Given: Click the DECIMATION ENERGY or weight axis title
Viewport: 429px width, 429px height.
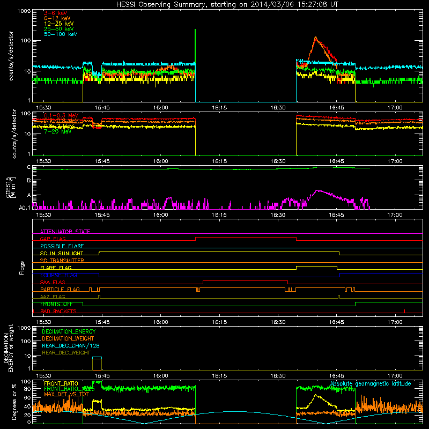Looking at the screenshot, I should point(8,348).
